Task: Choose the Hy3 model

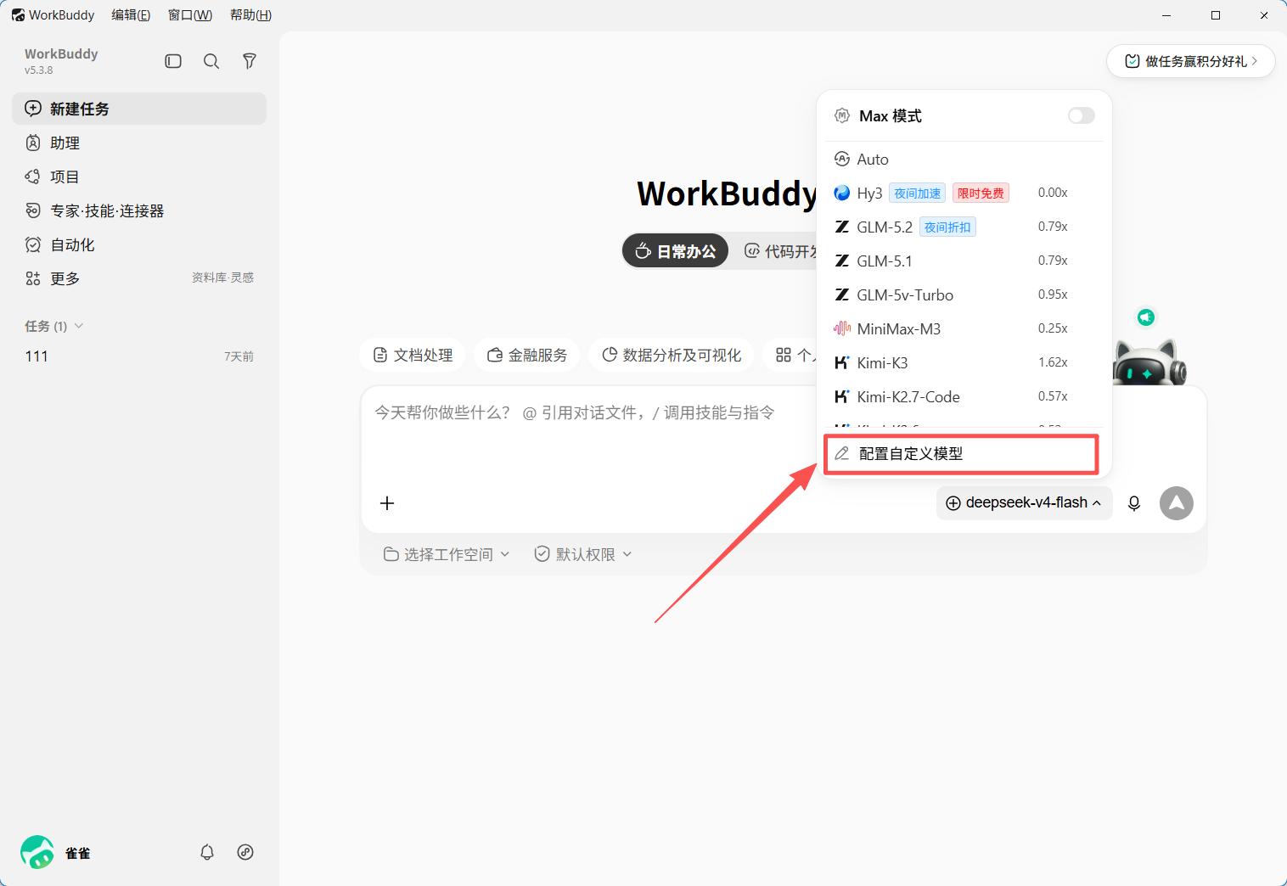Action: (x=964, y=193)
